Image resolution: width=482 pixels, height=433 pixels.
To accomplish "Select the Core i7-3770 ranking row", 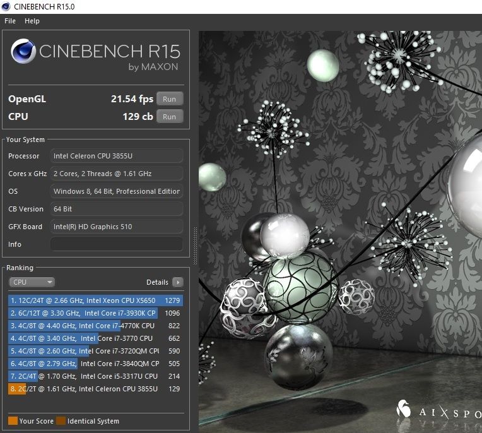I will click(95, 338).
